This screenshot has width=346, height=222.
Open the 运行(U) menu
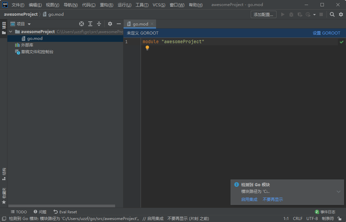point(125,5)
